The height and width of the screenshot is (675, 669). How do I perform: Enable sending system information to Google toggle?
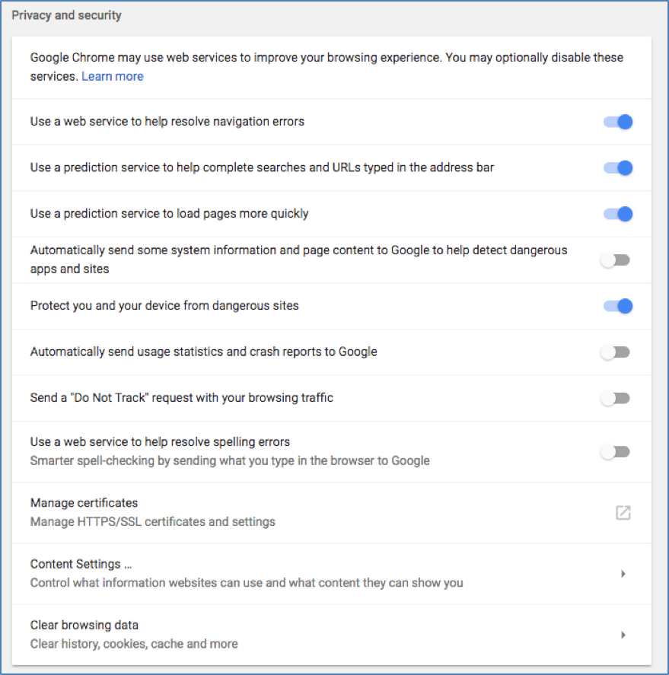point(615,260)
